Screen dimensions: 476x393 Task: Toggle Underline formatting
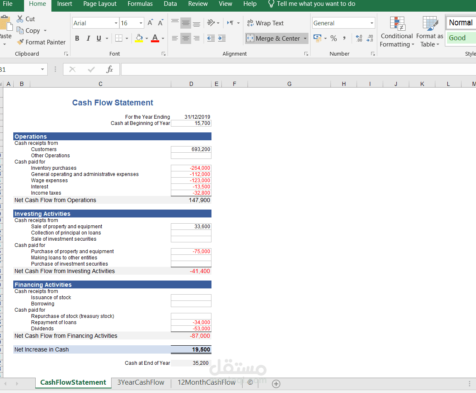(x=99, y=38)
